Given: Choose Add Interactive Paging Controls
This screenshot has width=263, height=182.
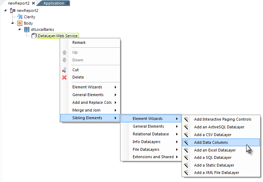Looking at the screenshot, I should coord(221,119).
